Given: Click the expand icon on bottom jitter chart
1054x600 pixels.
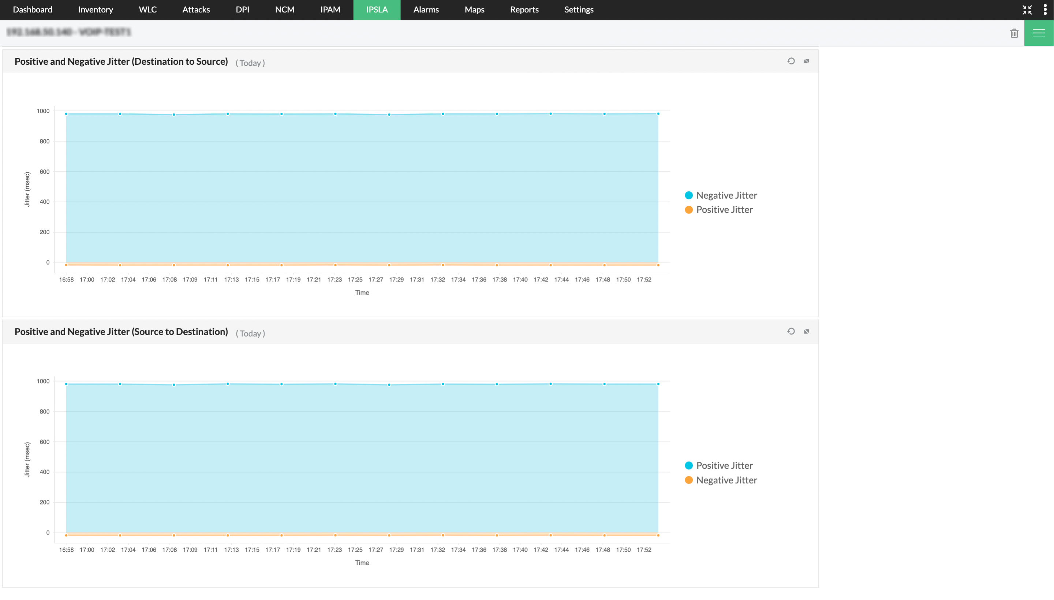Looking at the screenshot, I should (807, 331).
